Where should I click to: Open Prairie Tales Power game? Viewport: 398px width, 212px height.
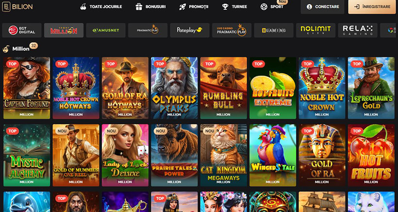(x=174, y=155)
